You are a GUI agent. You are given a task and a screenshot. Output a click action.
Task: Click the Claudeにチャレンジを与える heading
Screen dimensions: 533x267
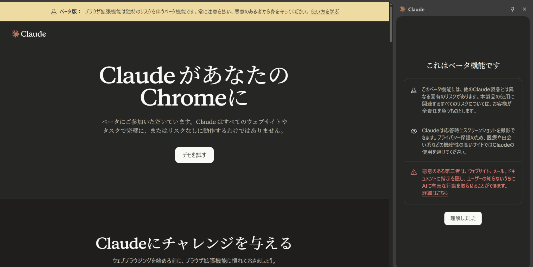point(194,243)
